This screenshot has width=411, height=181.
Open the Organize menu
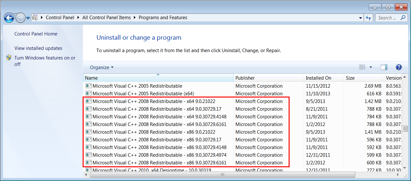tap(102, 67)
